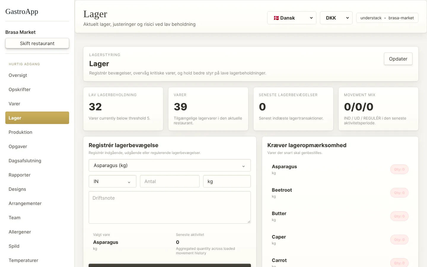This screenshot has height=267, width=427.
Task: Select the Asparagus low-stock row
Action: (x=340, y=169)
